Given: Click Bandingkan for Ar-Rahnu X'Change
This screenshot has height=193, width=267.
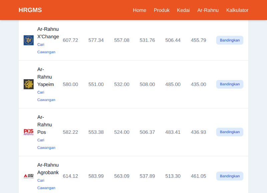Looking at the screenshot, I should 230,40.
